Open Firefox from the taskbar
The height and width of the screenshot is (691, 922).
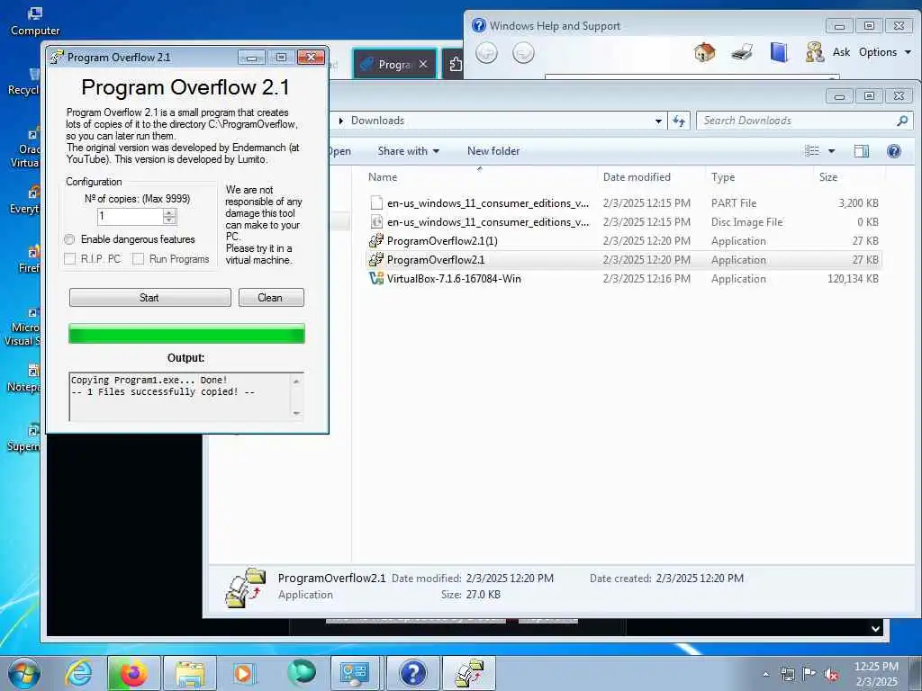133,673
